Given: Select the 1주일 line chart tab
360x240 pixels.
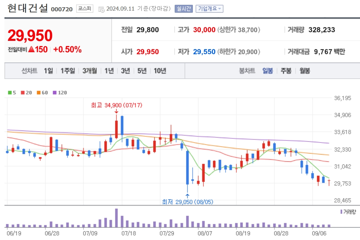Looking at the screenshot, I should click(x=68, y=71).
